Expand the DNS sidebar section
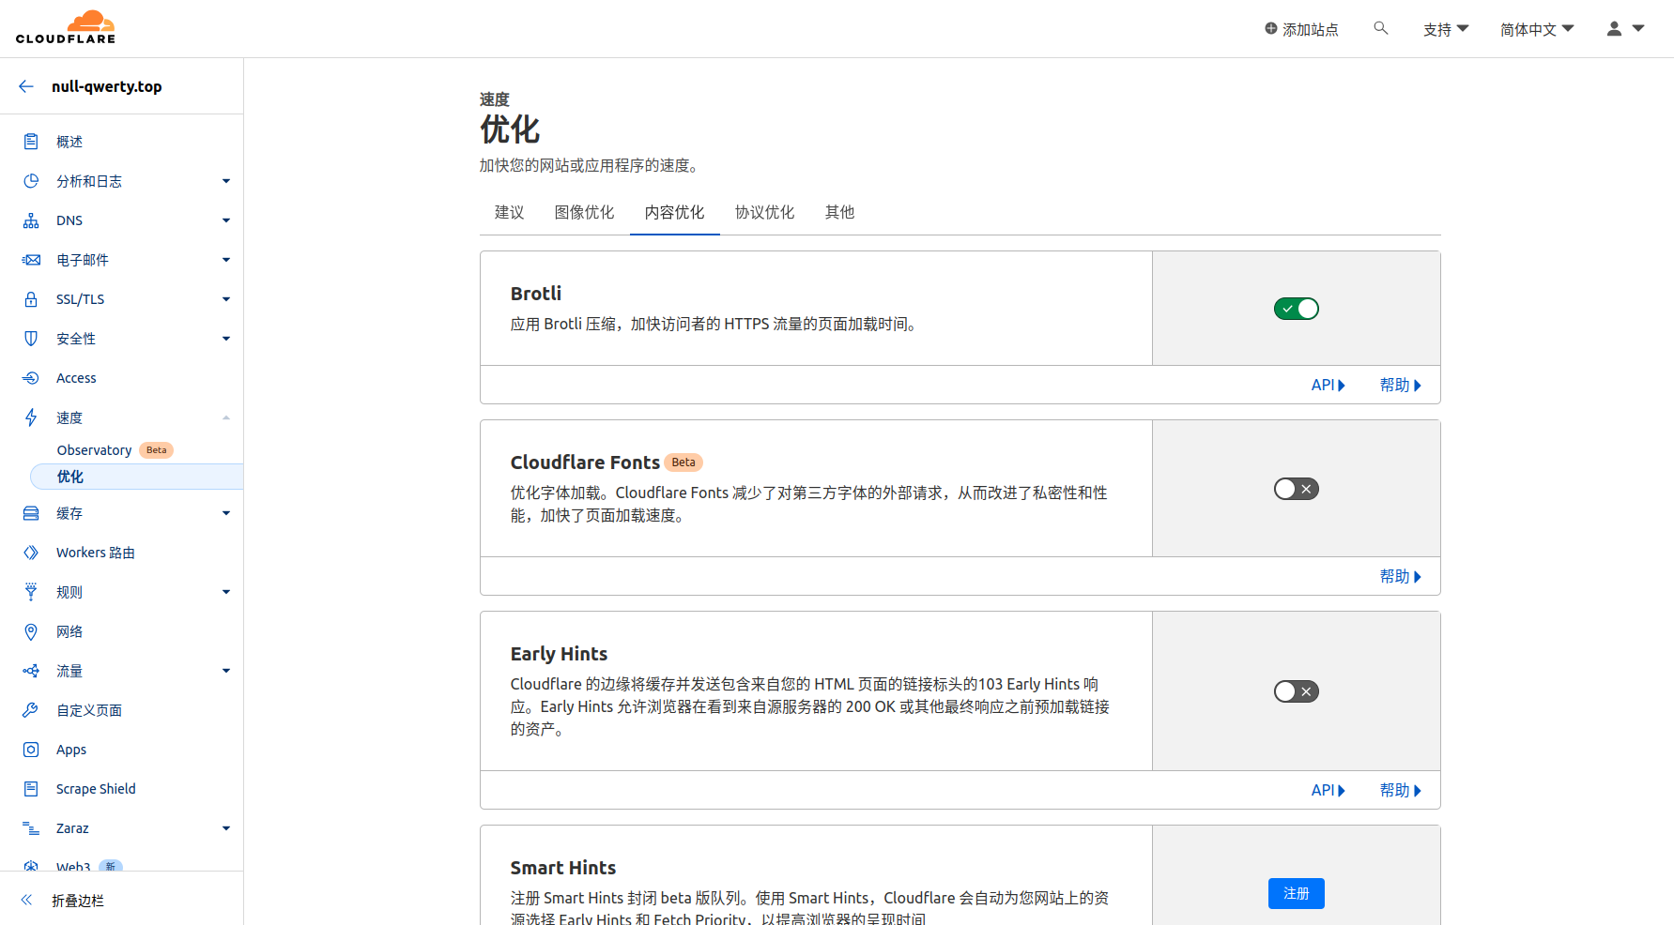This screenshot has width=1674, height=925. (225, 220)
